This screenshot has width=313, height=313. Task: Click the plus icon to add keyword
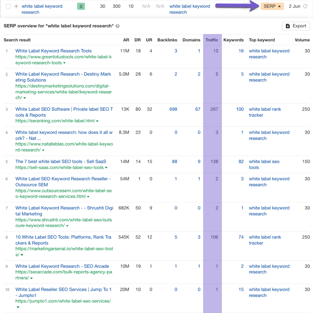pos(16,6)
